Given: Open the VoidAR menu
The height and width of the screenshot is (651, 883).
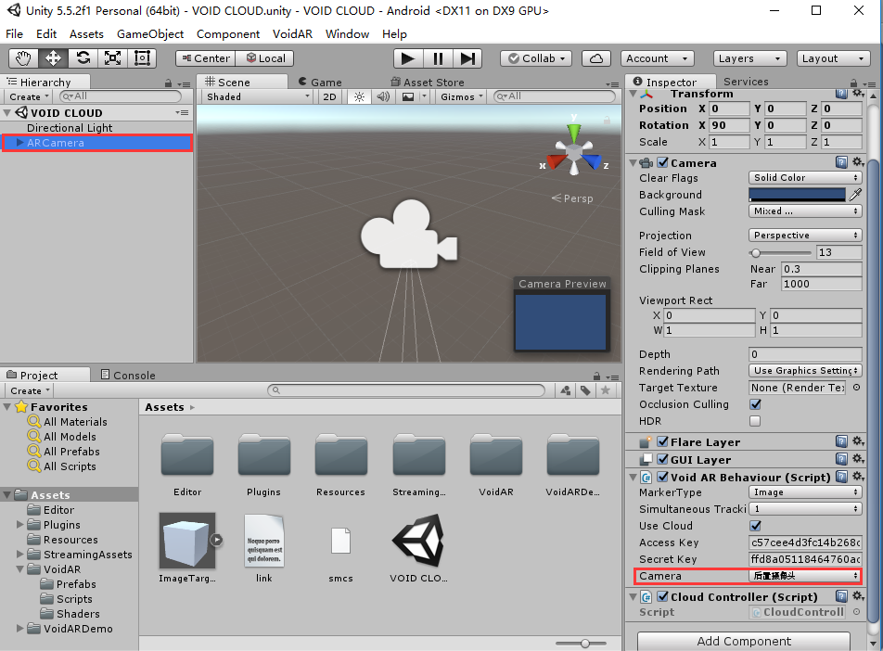Looking at the screenshot, I should click(x=292, y=33).
